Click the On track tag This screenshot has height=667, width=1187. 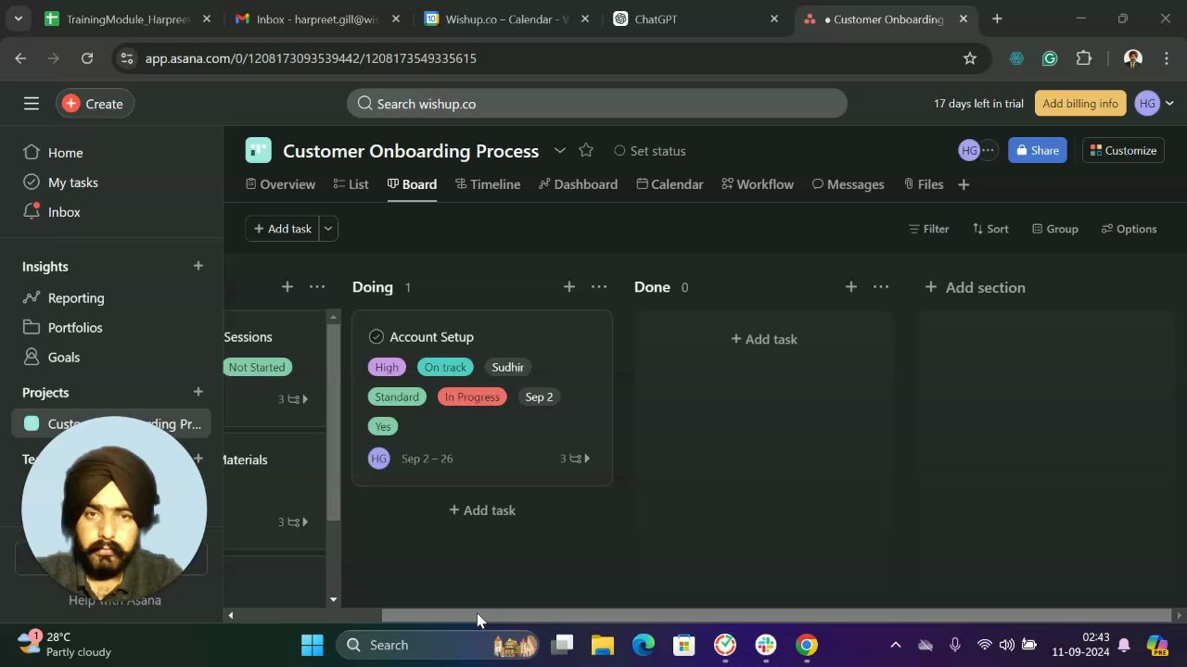tap(445, 368)
